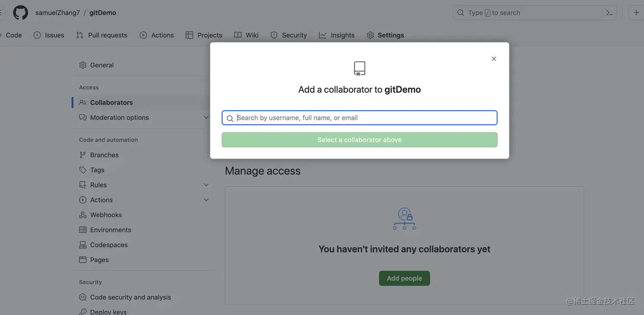Click the GitHub logo icon
The image size is (644, 315).
coord(20,13)
